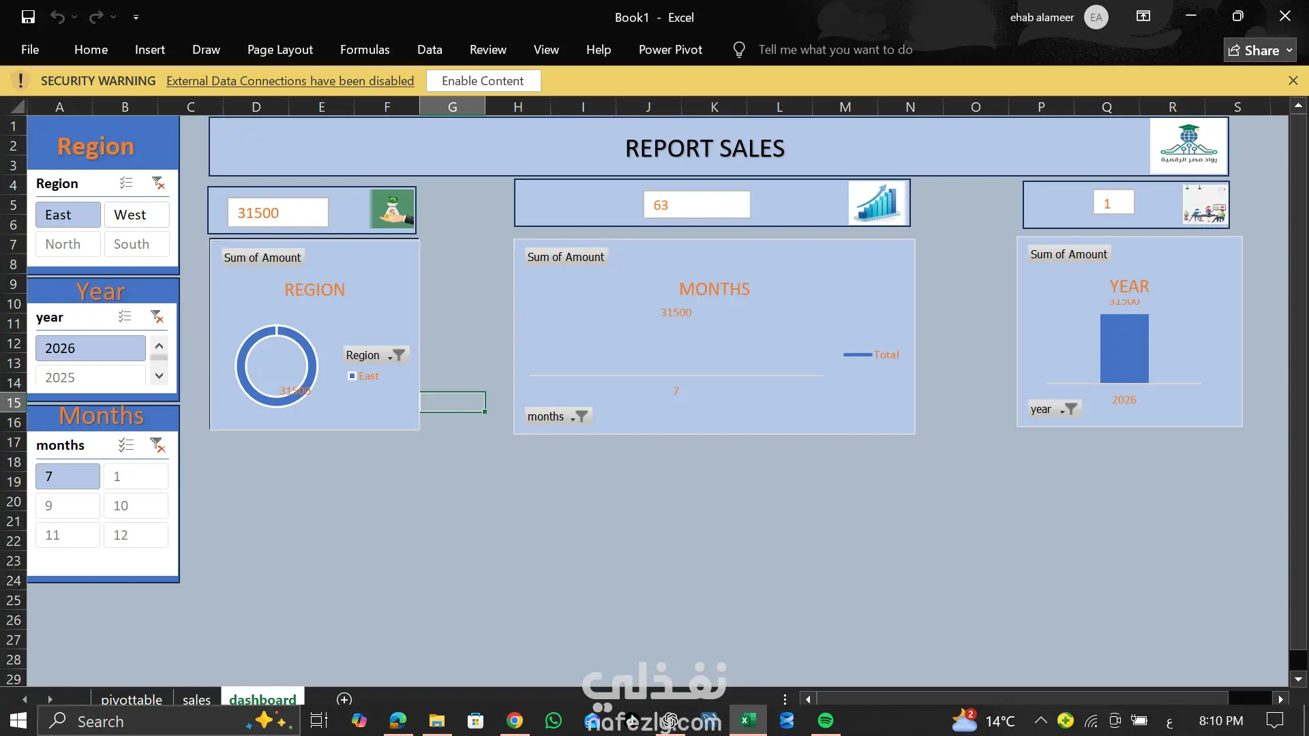This screenshot has height=736, width=1309.
Task: Select West in the Region slicer
Action: point(136,215)
